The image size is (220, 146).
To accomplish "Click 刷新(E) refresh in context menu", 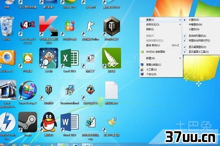I will [x=161, y=29].
